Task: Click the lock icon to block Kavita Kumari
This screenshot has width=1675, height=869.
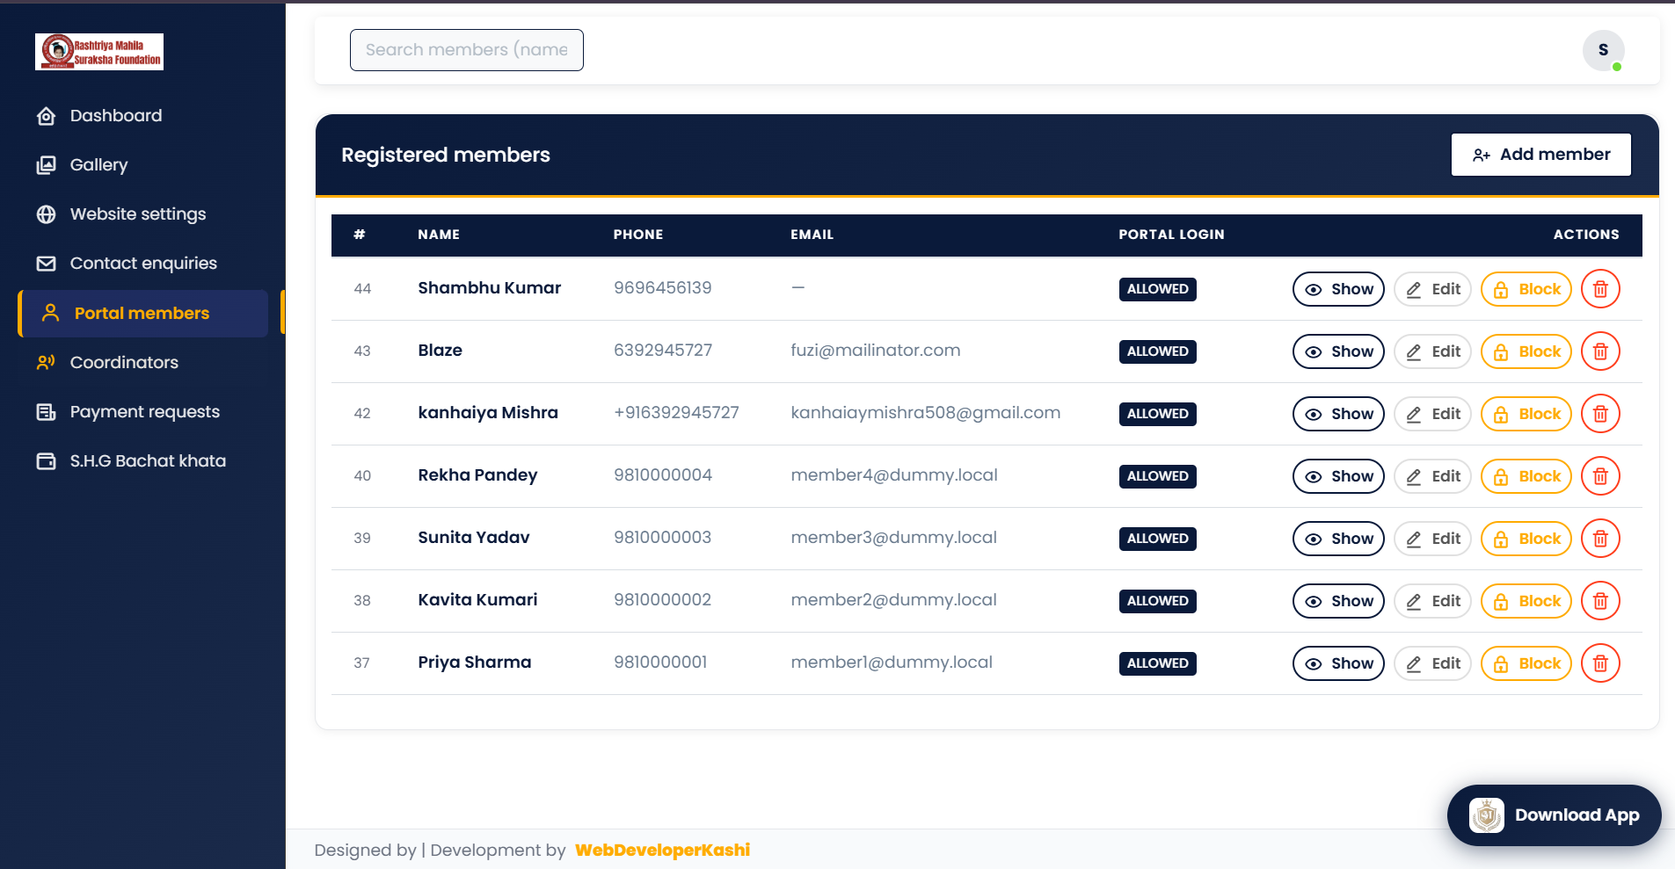Action: coord(1501,600)
